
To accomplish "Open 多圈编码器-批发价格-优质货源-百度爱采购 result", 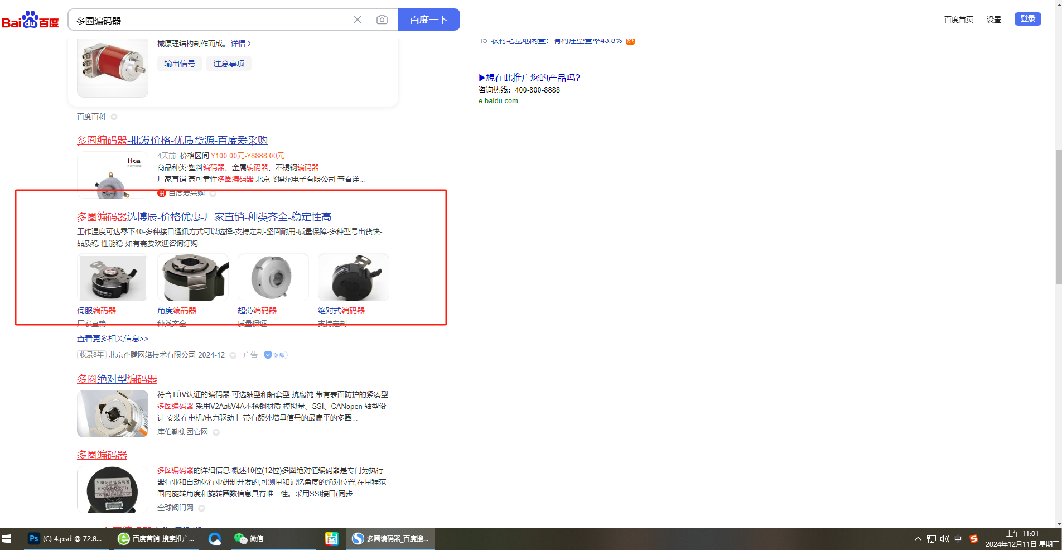I will click(x=172, y=141).
